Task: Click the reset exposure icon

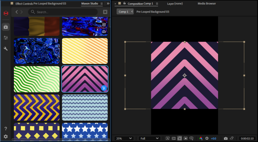Action: (207, 138)
